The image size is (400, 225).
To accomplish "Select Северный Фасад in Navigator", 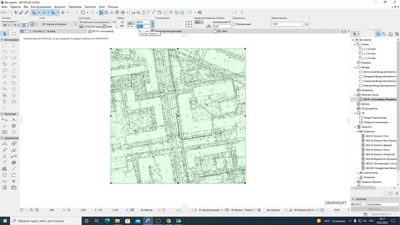I will (379, 81).
